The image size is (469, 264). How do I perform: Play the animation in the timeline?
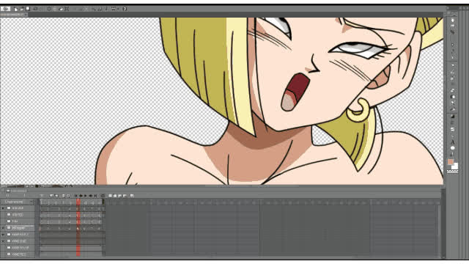coord(85,196)
